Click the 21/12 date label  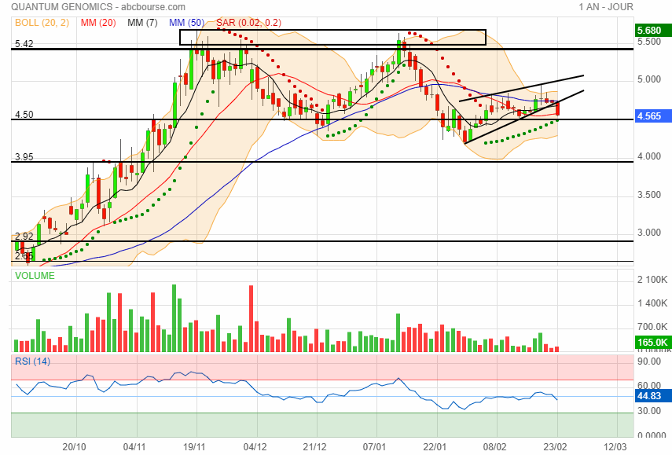314,447
